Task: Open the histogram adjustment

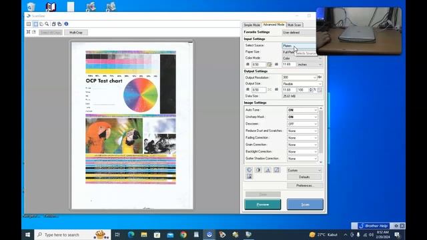Action: pyautogui.click(x=268, y=170)
